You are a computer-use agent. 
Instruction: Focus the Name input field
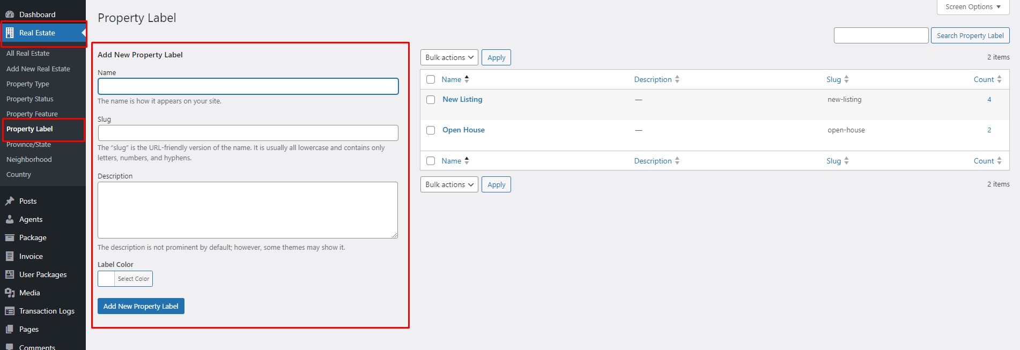[x=248, y=86]
